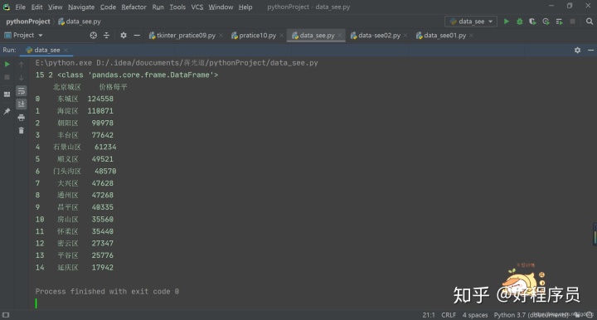Screen dimensions: 597x320
Task: Click data_see.py breadcrumb
Action: pyautogui.click(x=80, y=22)
